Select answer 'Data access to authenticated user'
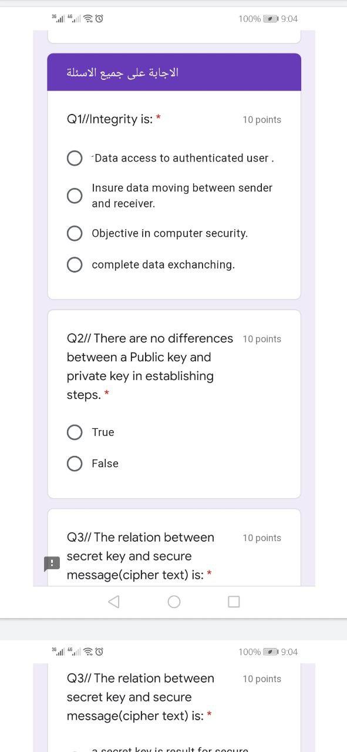This screenshot has height=752, width=347. coord(75,157)
